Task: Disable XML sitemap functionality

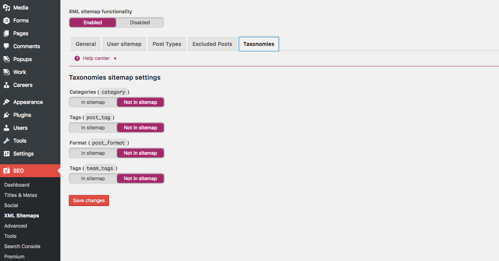Action: point(140,22)
